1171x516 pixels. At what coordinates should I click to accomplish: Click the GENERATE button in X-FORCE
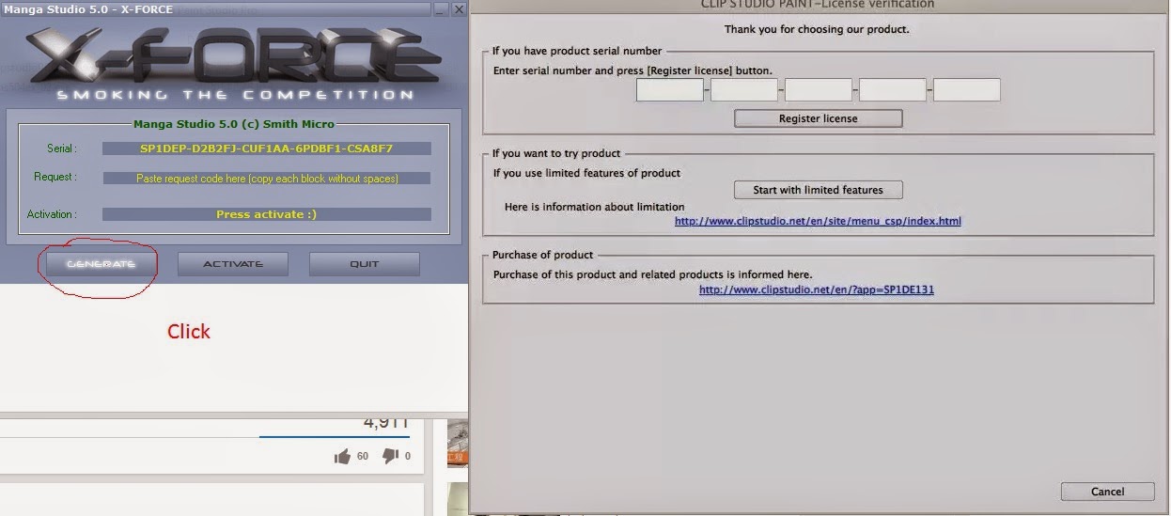(x=101, y=264)
